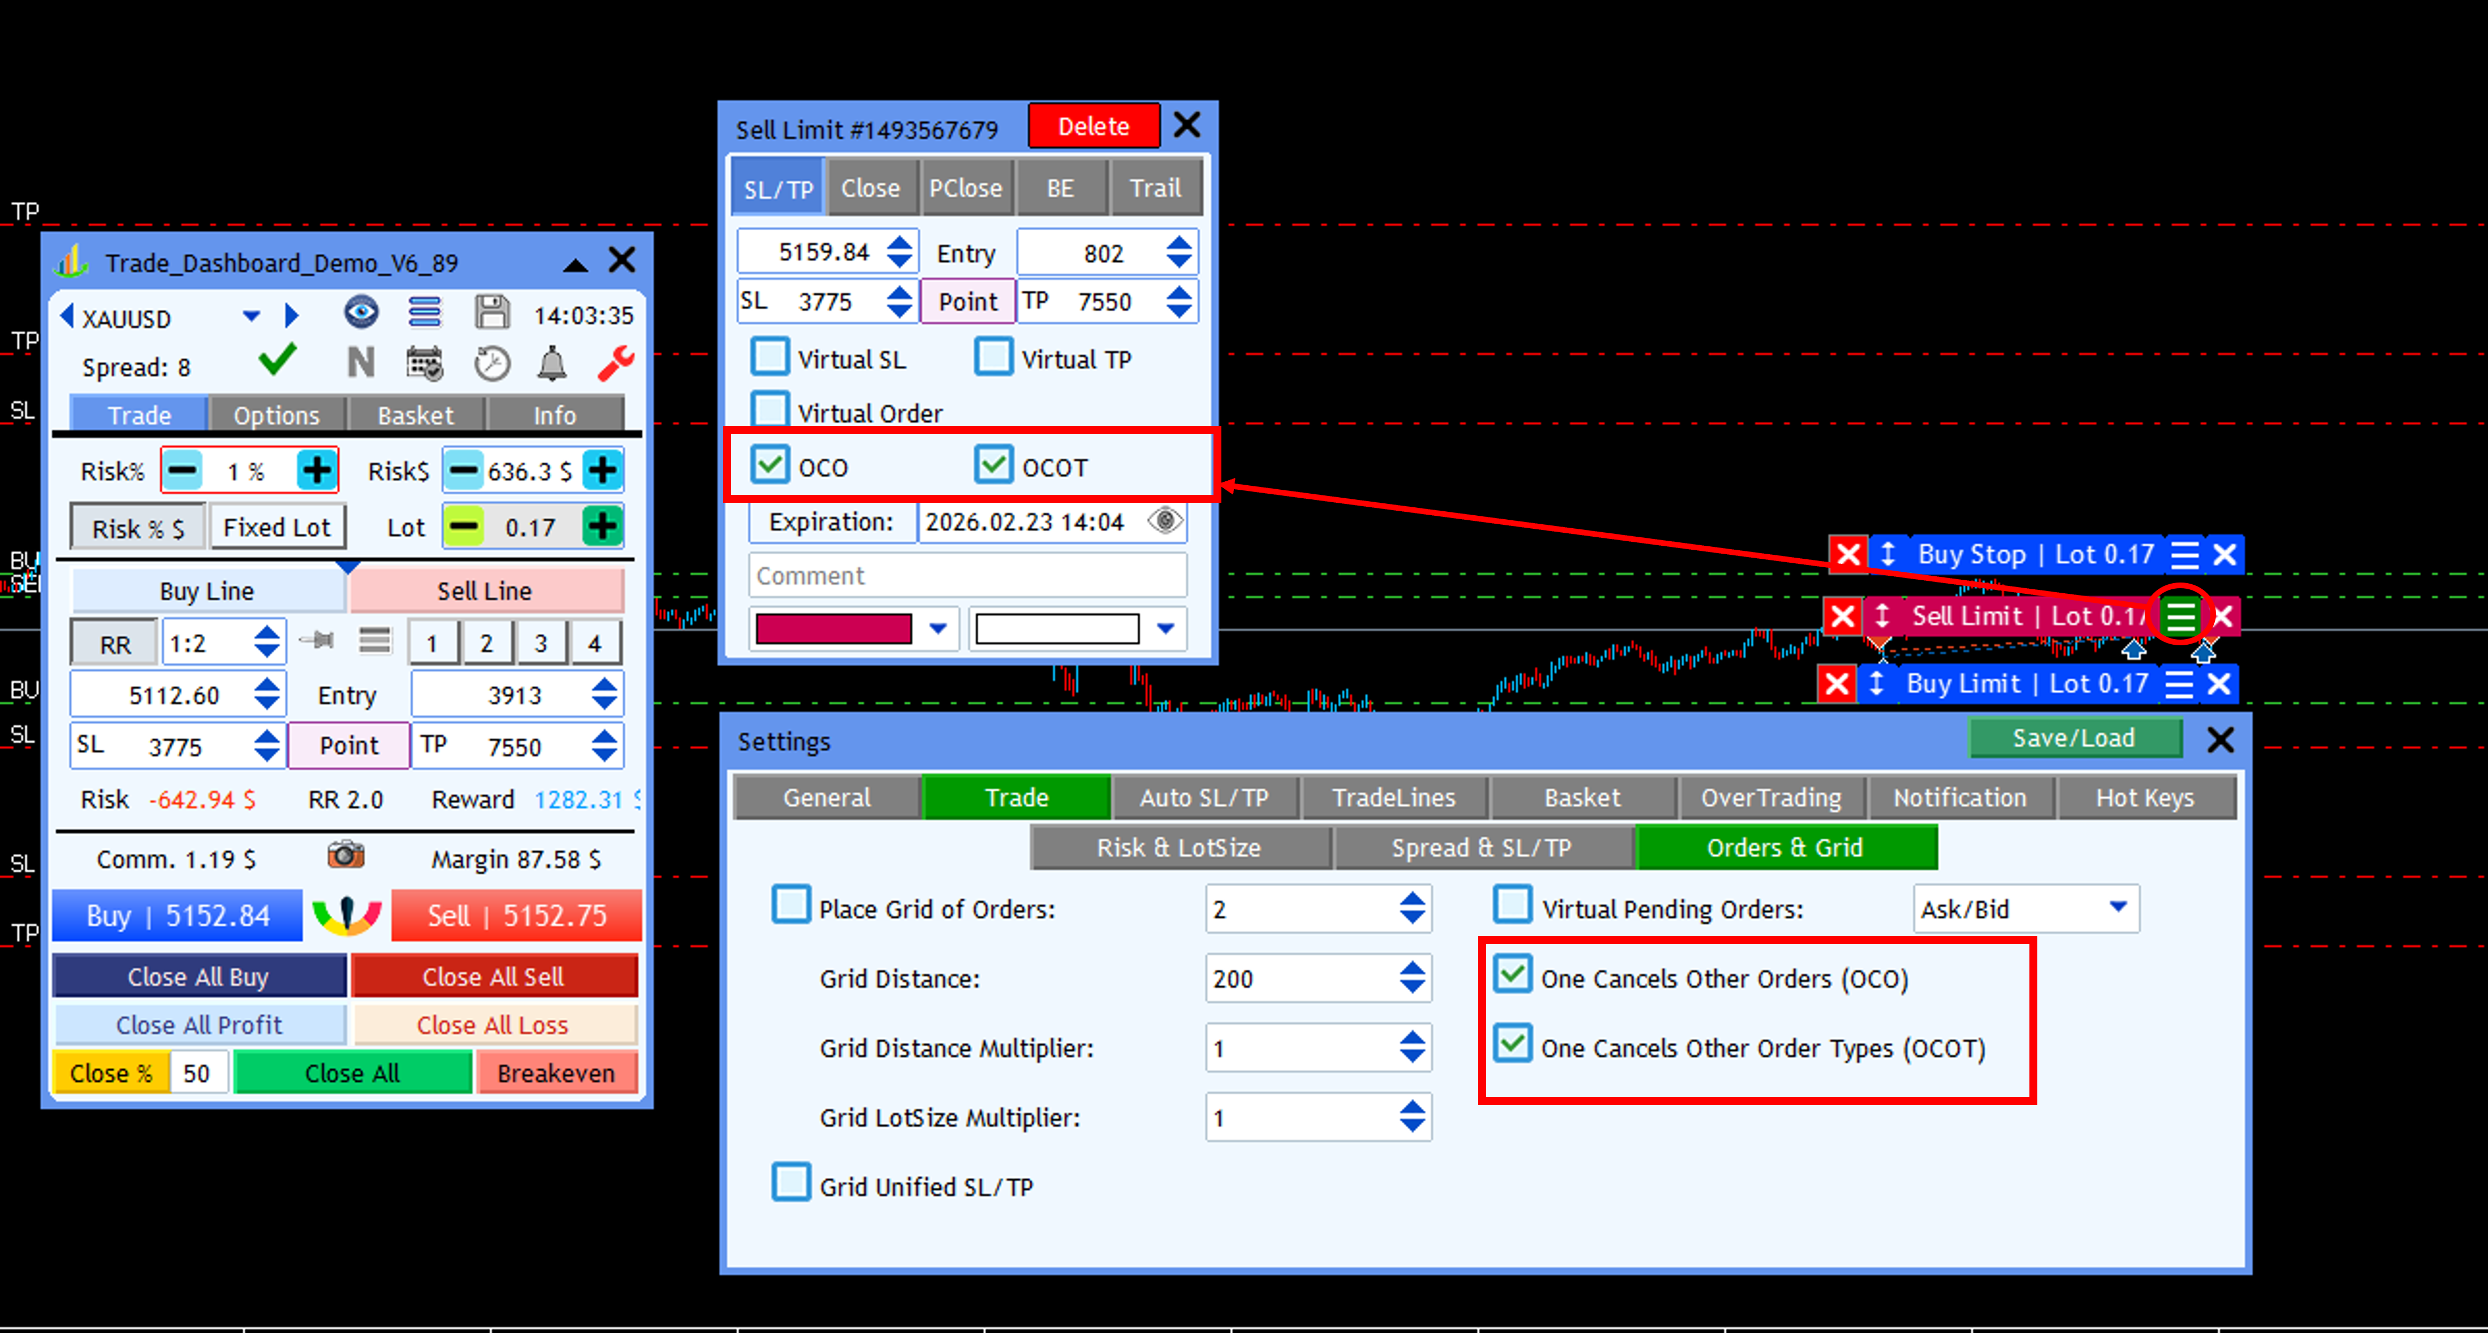2488x1333 pixels.
Task: Click the clock timer icon
Action: [491, 364]
